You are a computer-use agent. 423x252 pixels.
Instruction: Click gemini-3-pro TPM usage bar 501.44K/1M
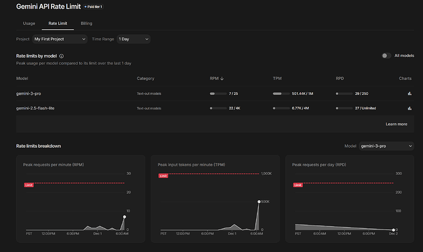pyautogui.click(x=281, y=94)
